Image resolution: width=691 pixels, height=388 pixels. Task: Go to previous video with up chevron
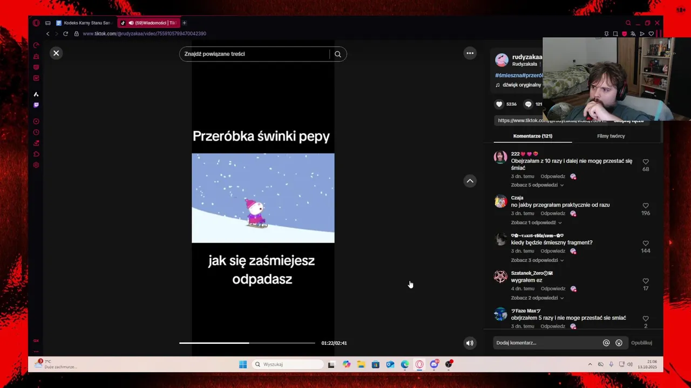(470, 181)
